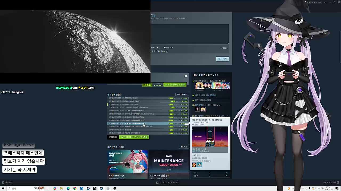Open the Windows Start menu
This screenshot has width=341, height=191.
(3, 188)
